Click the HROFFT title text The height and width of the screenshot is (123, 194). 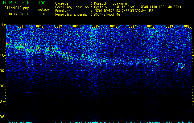19,2
